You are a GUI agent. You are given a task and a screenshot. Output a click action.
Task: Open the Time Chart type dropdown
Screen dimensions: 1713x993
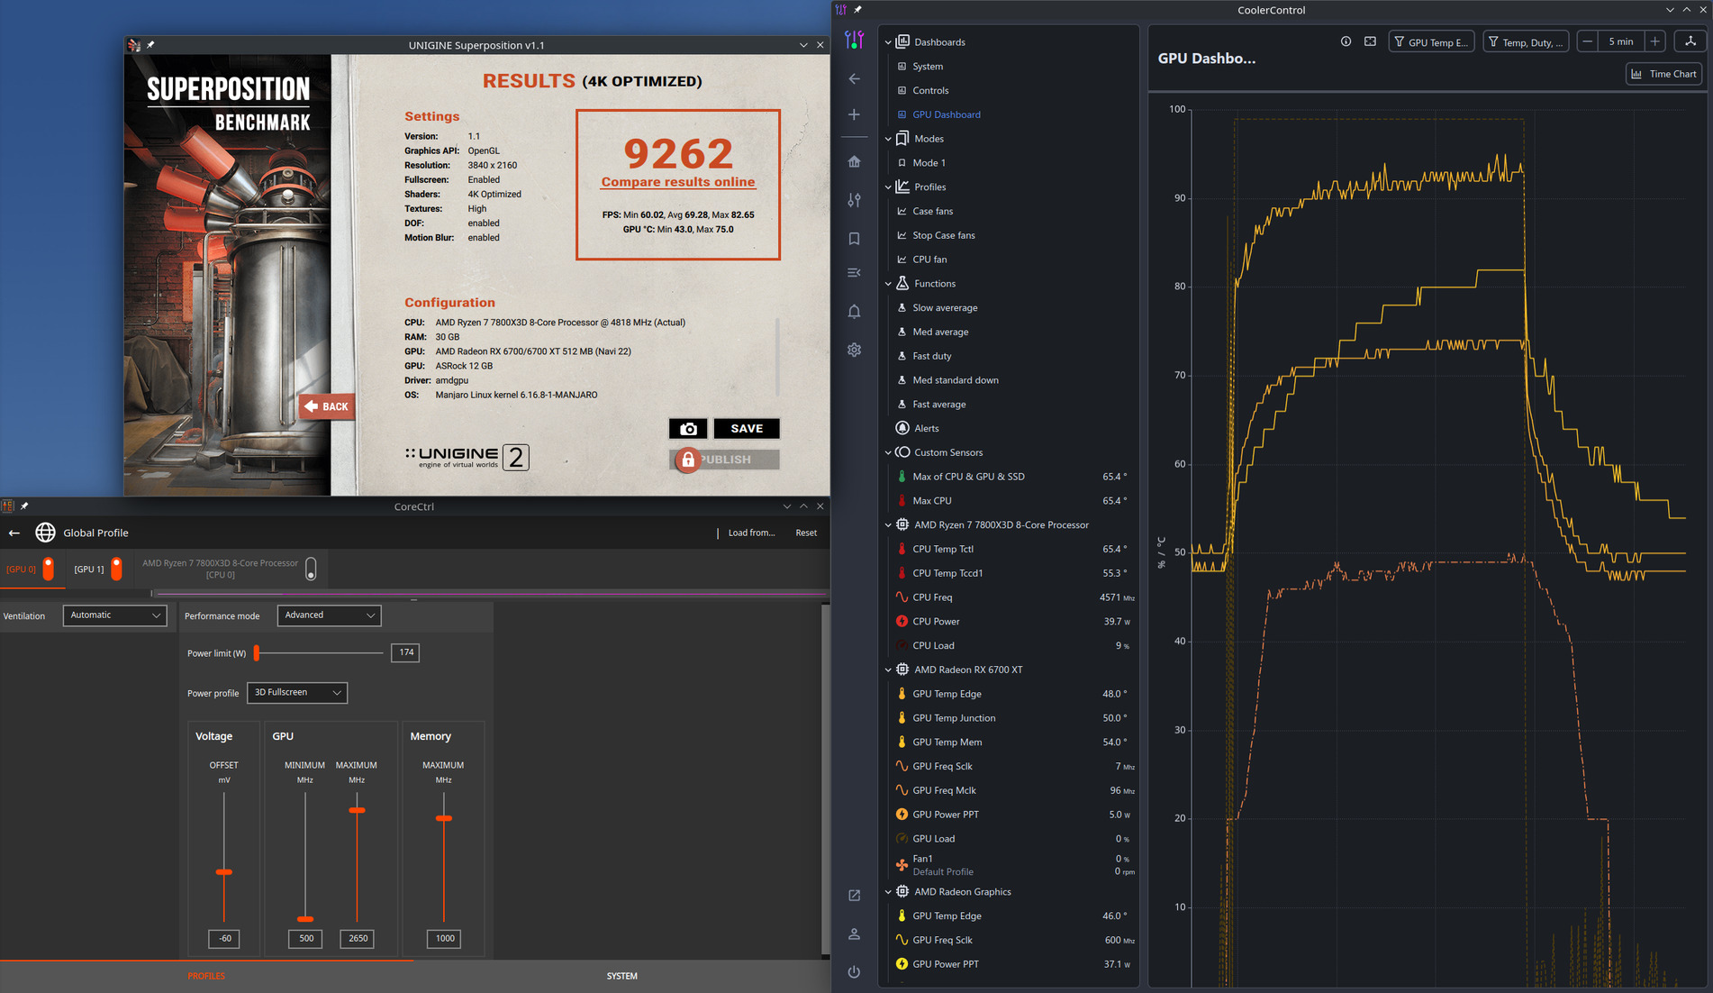coord(1663,74)
